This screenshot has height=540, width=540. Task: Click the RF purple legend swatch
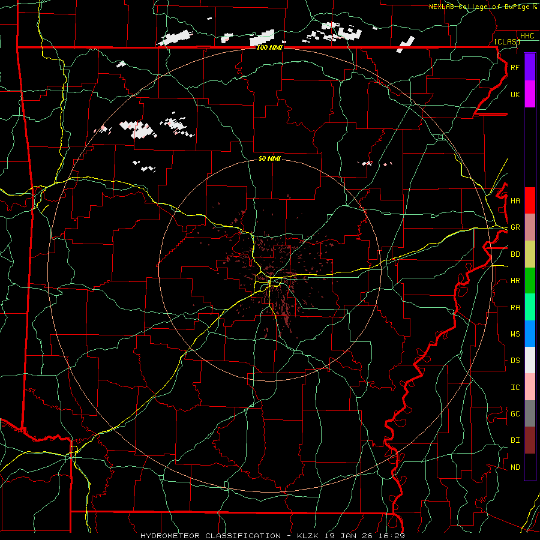530,67
